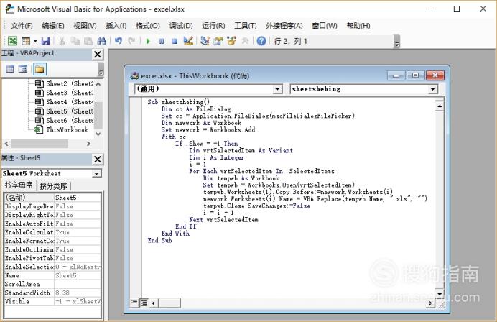Viewport: 497px width, 322px height.
Task: Click the DisplayPageBreaks property value
Action: tap(78, 206)
